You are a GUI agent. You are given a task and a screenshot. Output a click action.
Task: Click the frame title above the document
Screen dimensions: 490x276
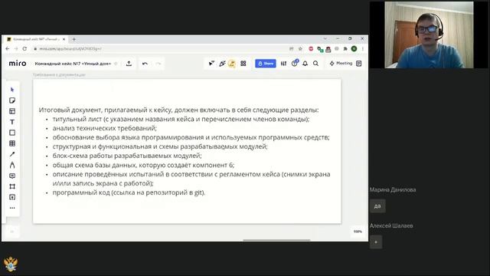tap(59, 75)
